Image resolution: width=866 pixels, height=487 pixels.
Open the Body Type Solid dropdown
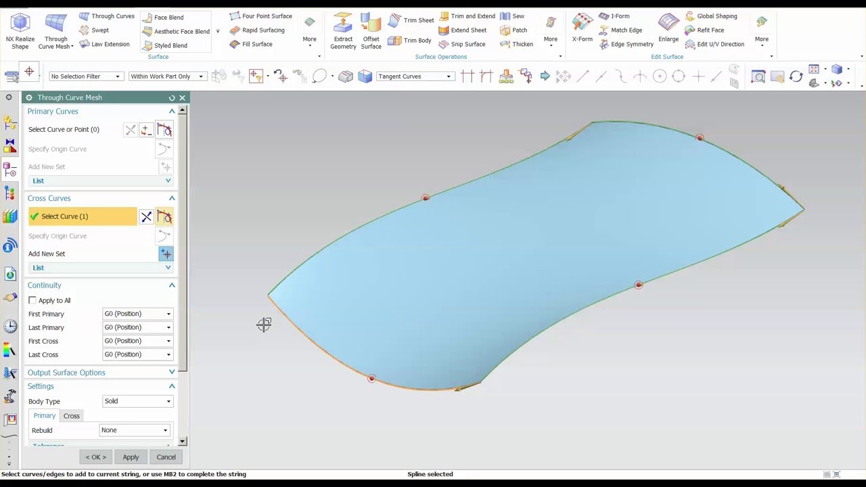click(x=137, y=401)
